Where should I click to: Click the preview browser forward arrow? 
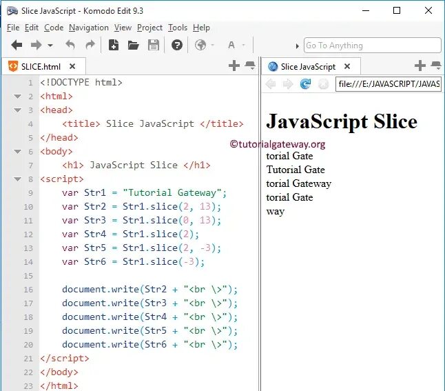tap(288, 84)
